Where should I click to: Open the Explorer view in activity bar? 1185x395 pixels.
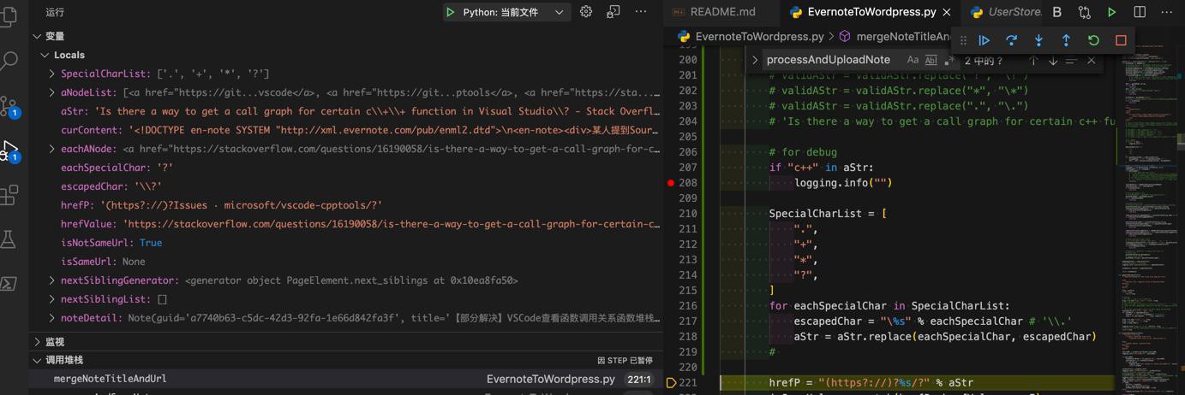click(9, 15)
